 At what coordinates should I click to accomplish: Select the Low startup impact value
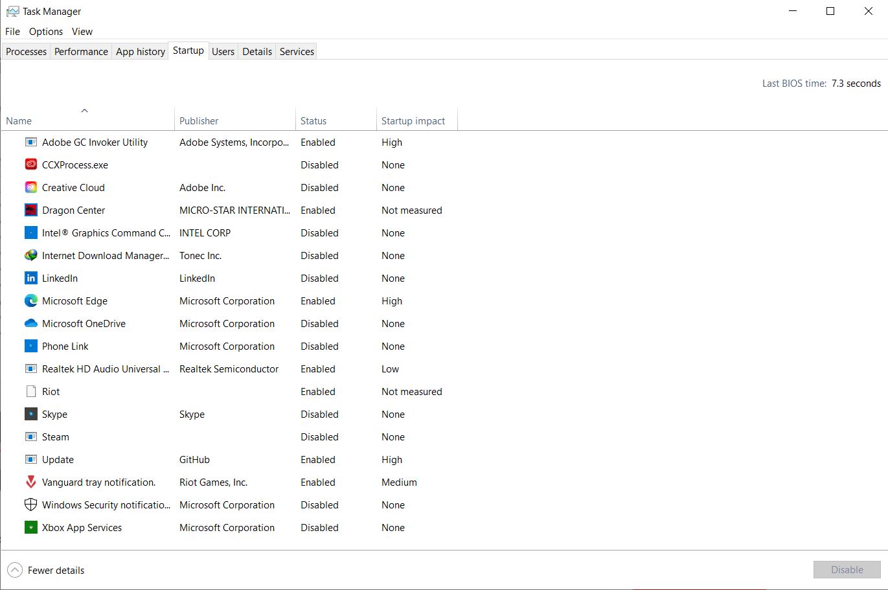(390, 369)
